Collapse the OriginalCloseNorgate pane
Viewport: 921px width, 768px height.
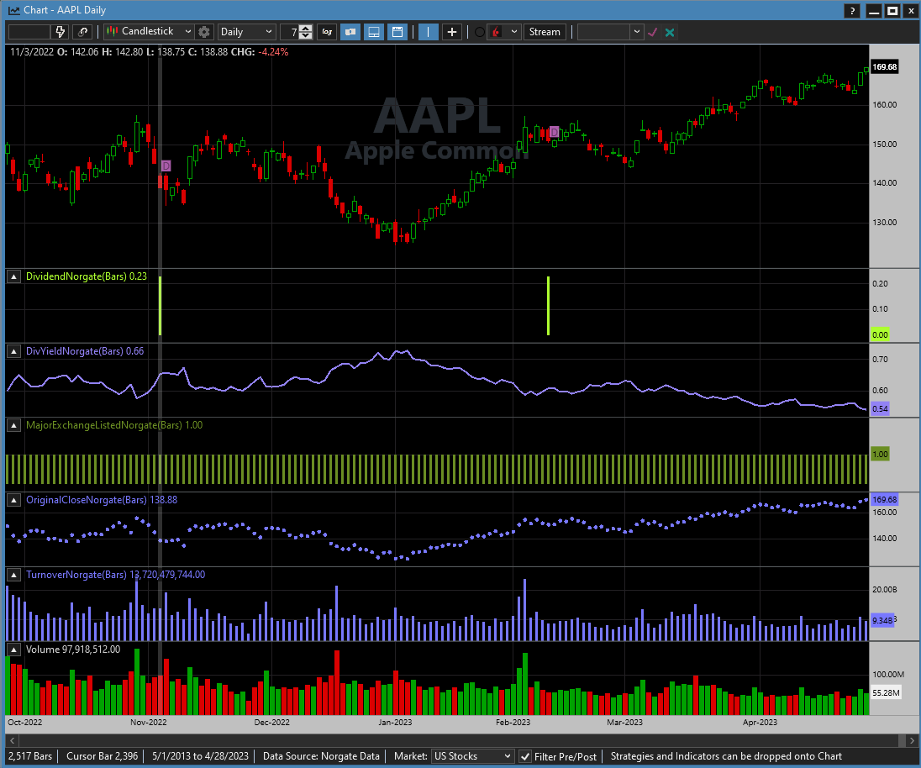coord(13,500)
